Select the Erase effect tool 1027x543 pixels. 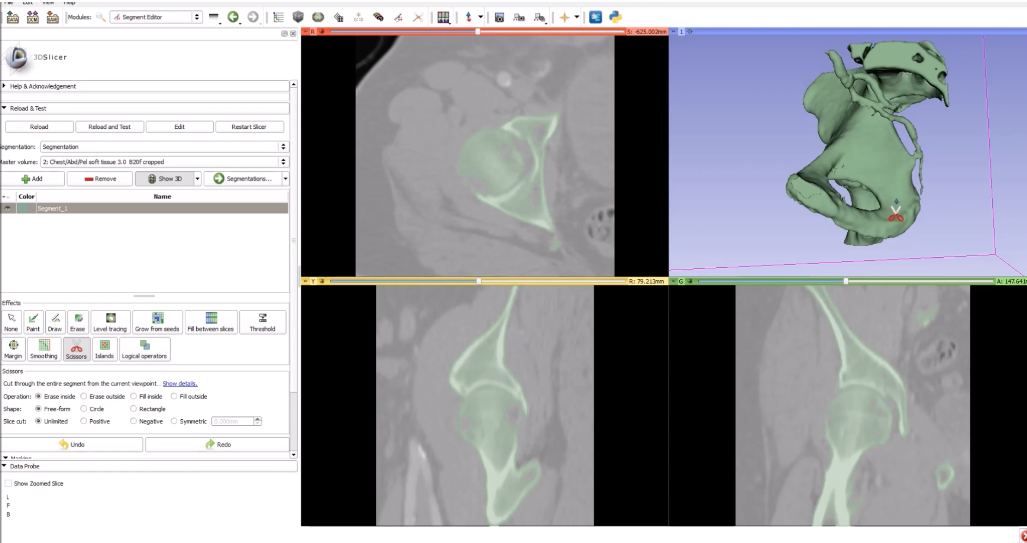[x=77, y=322]
